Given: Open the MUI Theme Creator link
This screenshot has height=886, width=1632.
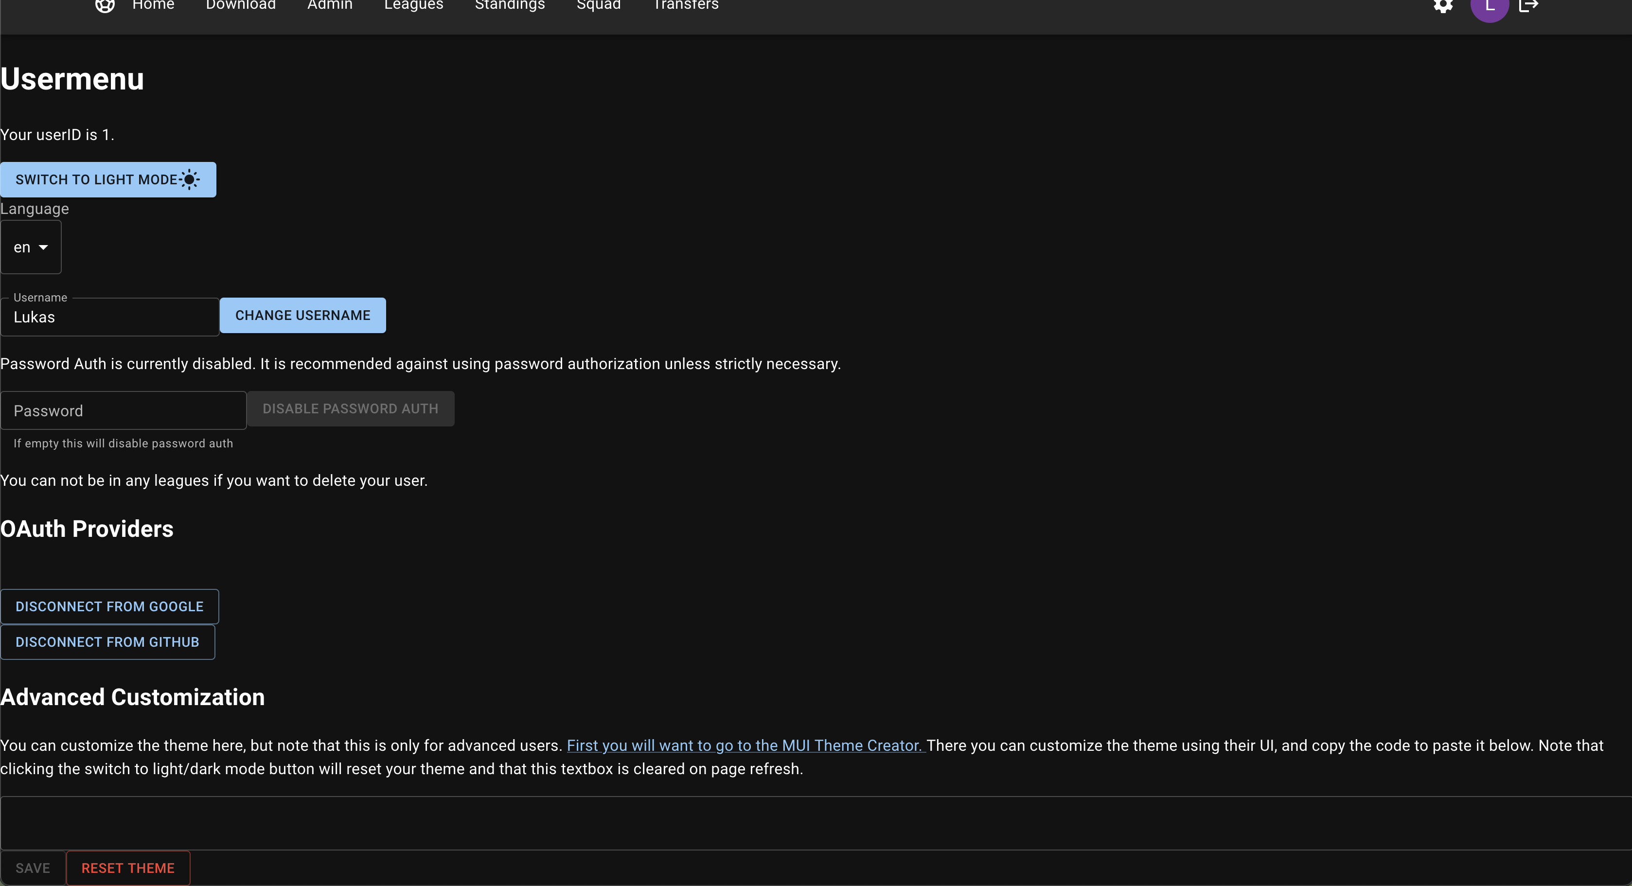Looking at the screenshot, I should [x=745, y=746].
